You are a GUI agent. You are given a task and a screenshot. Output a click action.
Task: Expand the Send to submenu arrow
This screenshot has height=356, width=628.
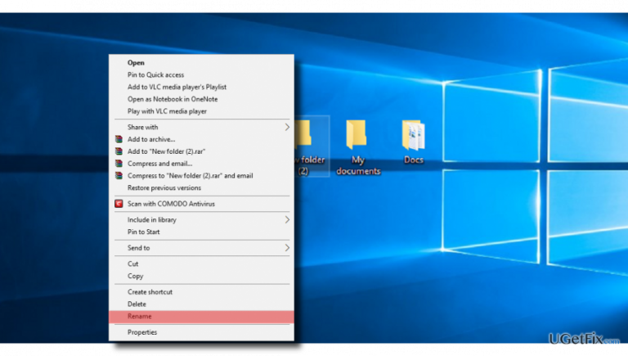(287, 248)
